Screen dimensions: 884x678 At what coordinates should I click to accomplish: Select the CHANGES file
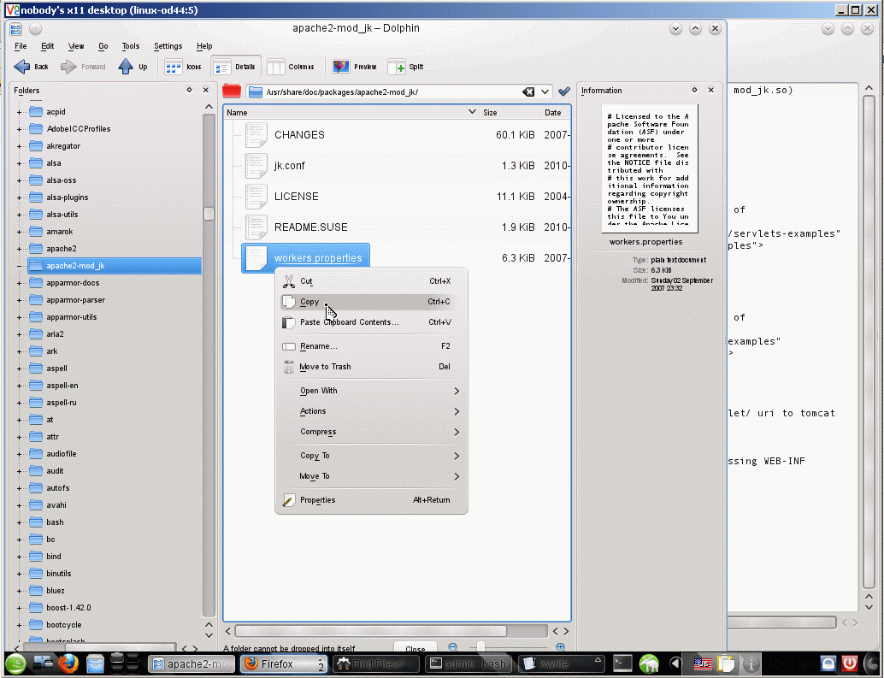(299, 135)
